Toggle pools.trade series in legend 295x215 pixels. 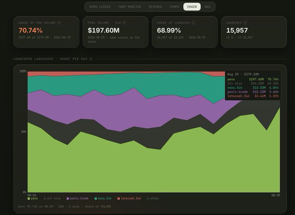[78, 199]
